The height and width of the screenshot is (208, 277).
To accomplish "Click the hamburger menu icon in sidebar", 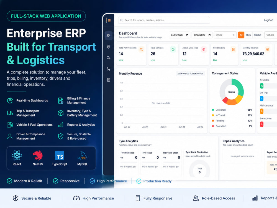I will (109, 20).
